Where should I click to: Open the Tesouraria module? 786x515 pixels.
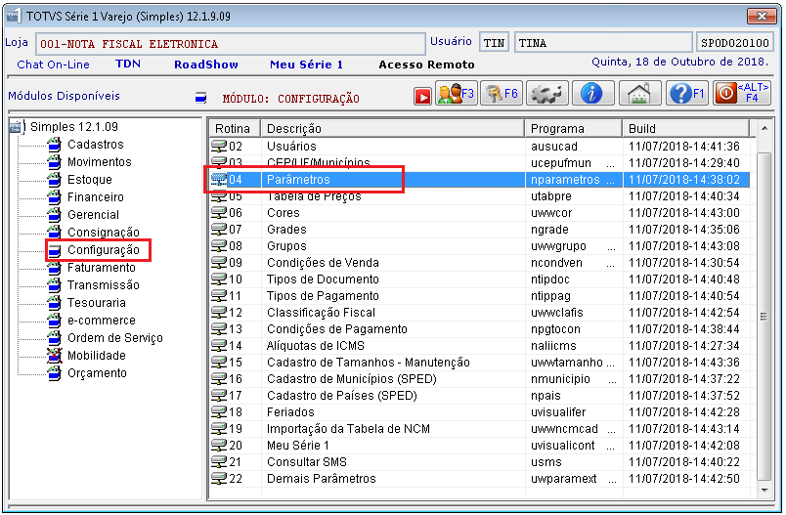click(96, 303)
